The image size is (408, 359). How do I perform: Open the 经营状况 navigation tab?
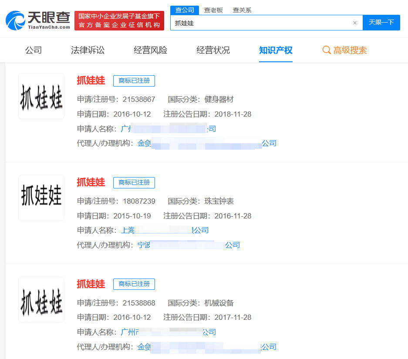coord(213,50)
